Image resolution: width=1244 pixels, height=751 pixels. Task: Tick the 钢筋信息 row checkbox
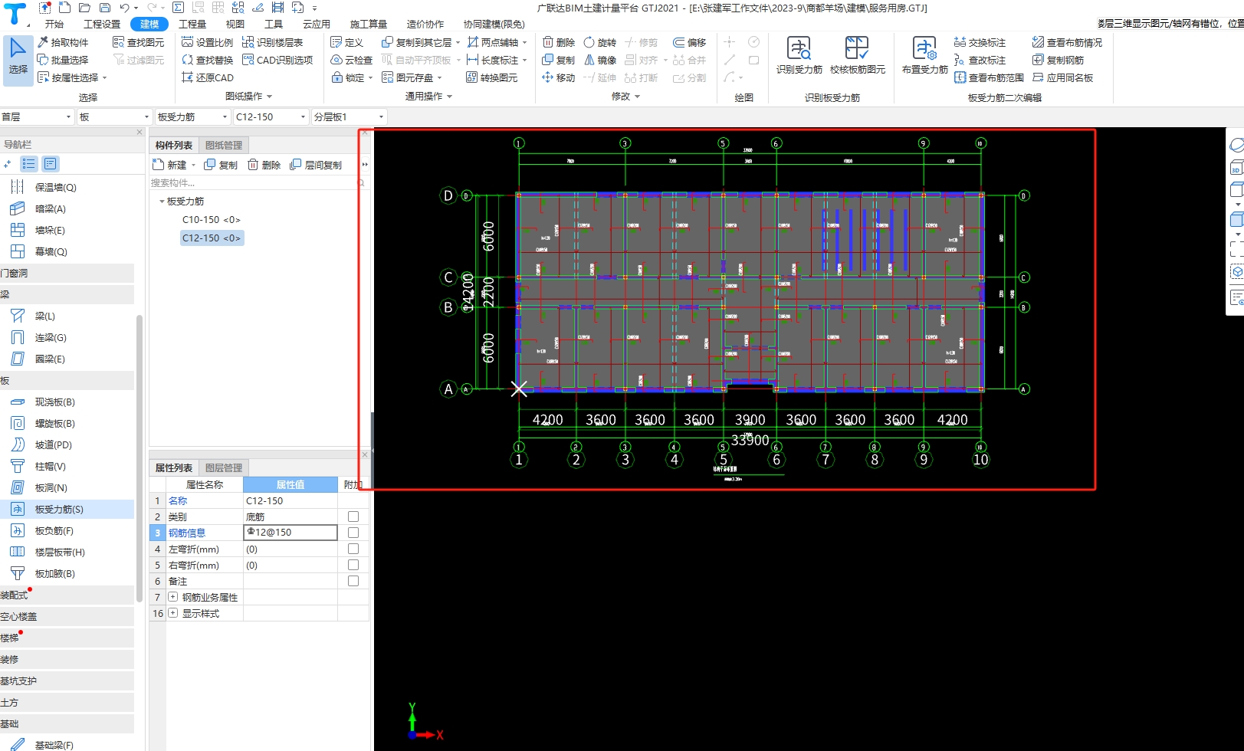pyautogui.click(x=353, y=533)
